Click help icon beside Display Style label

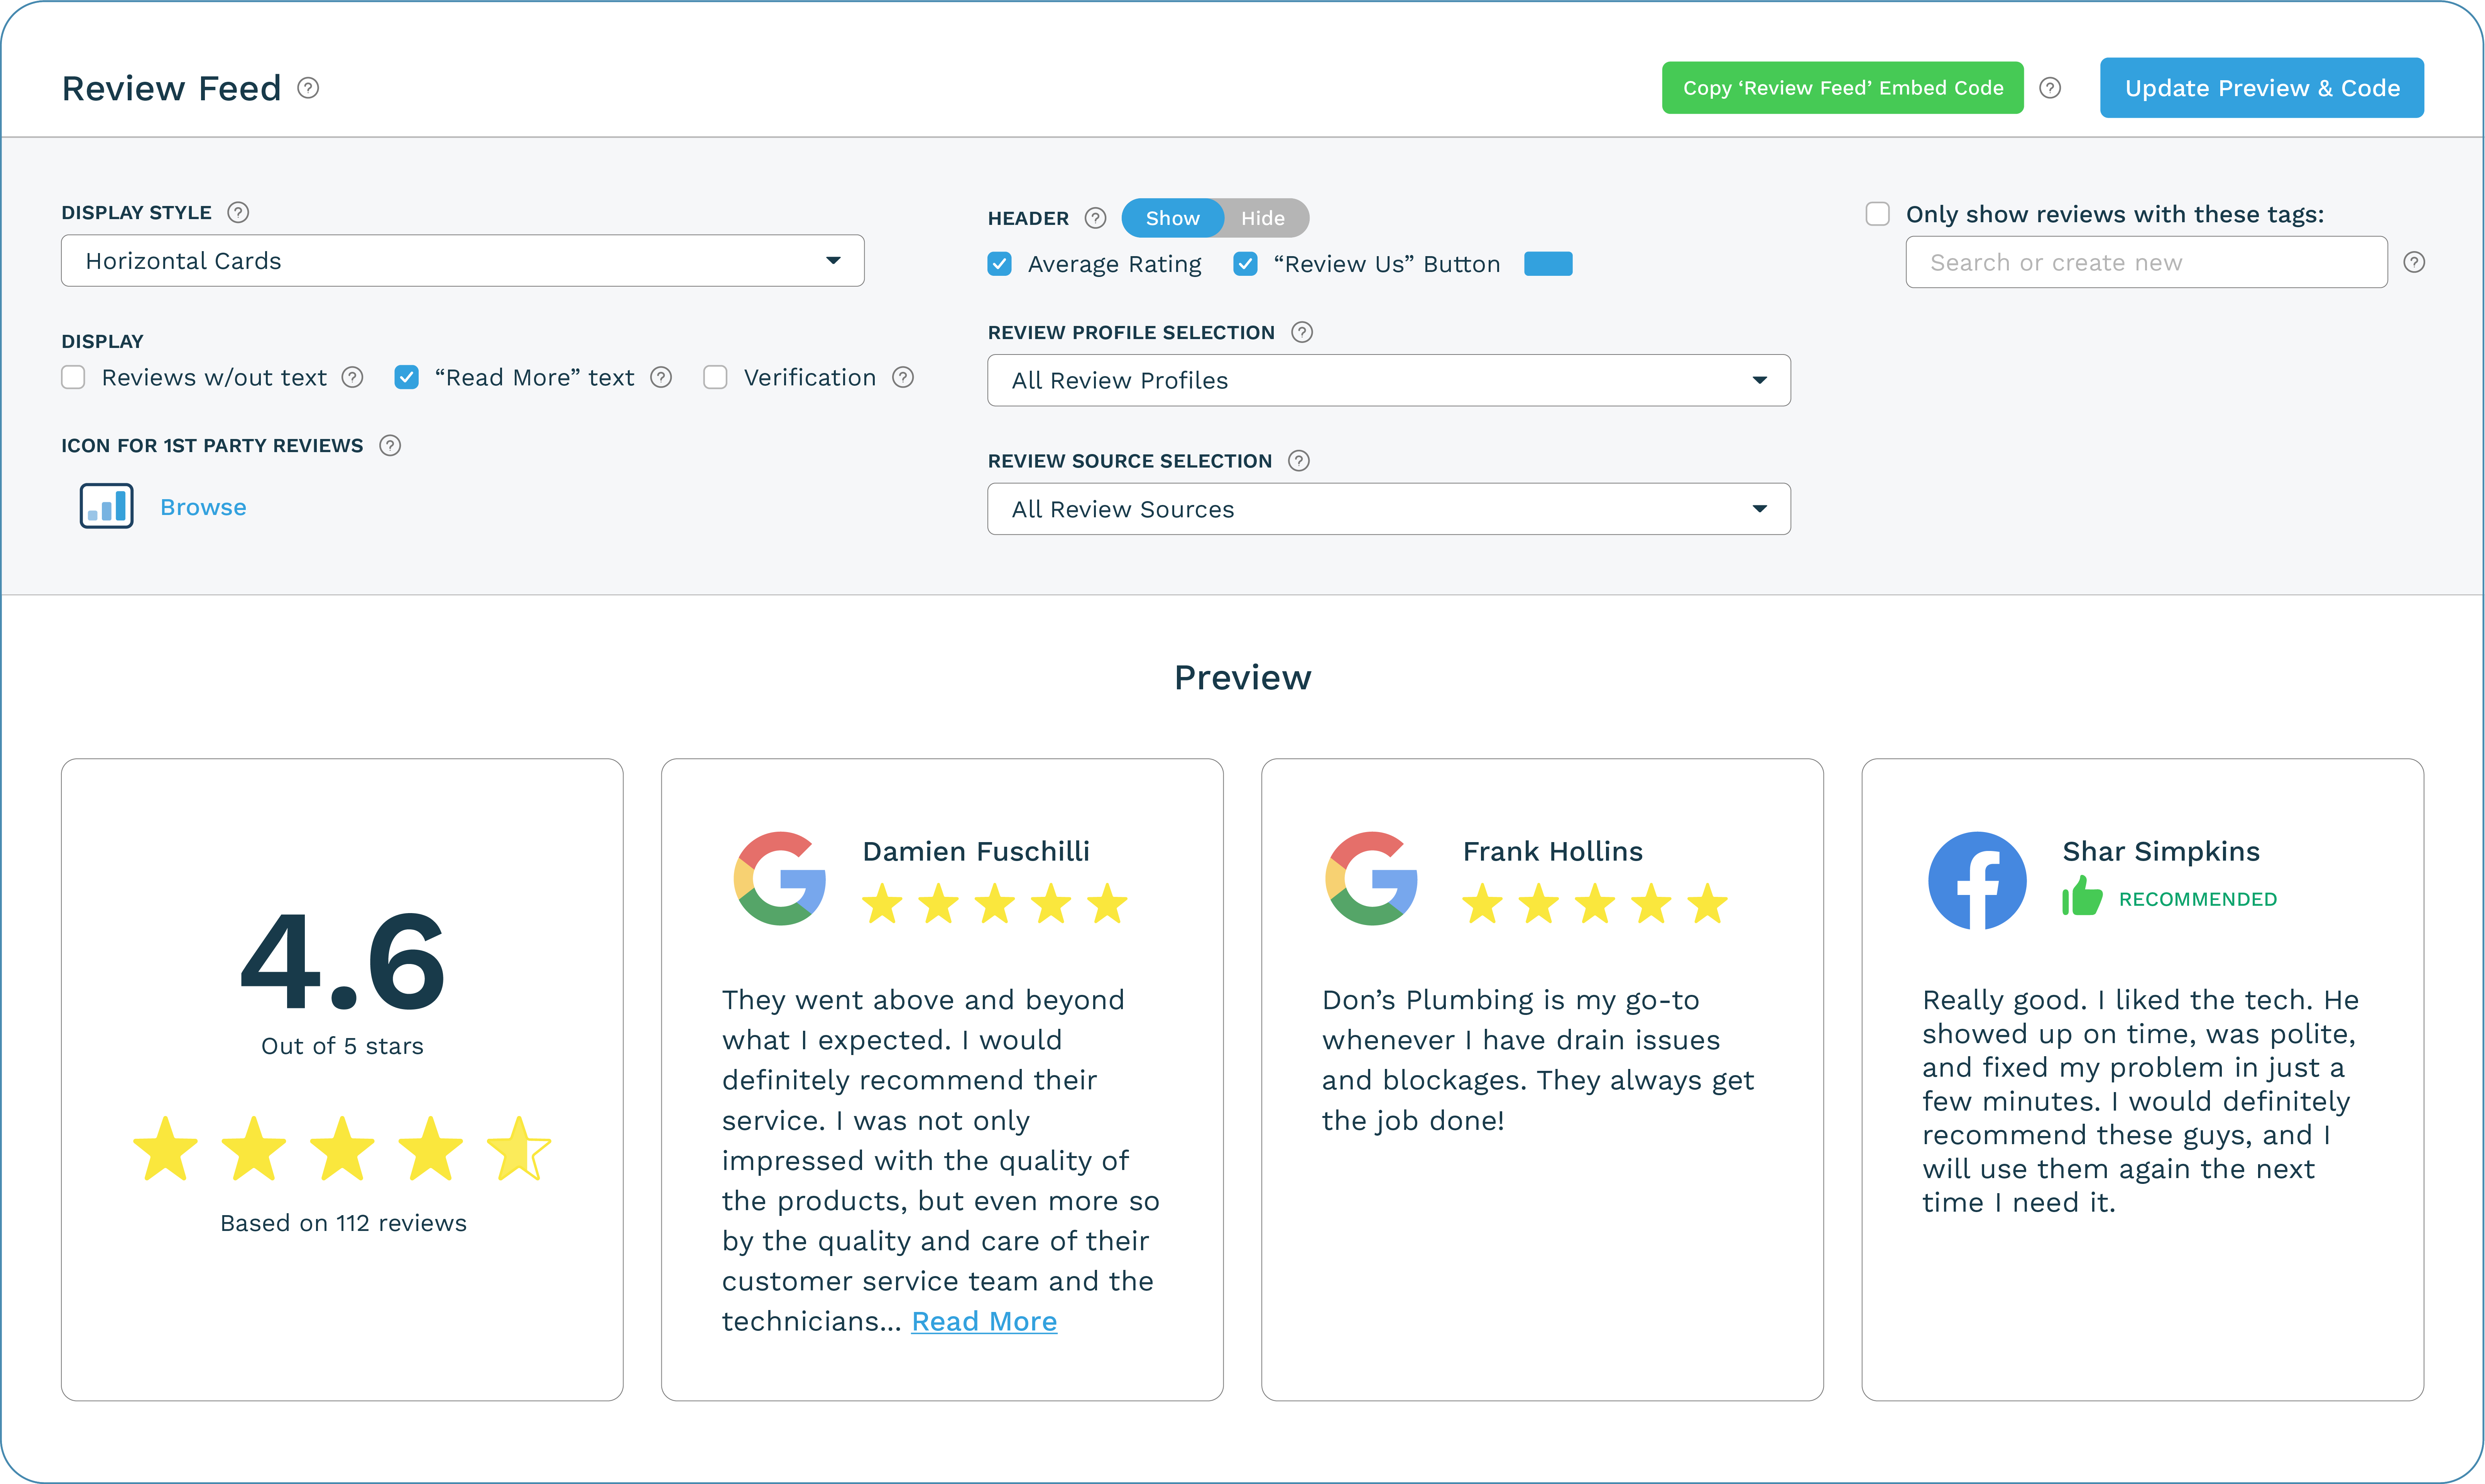[x=238, y=212]
